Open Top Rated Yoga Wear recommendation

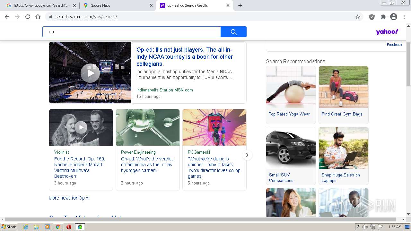click(289, 114)
